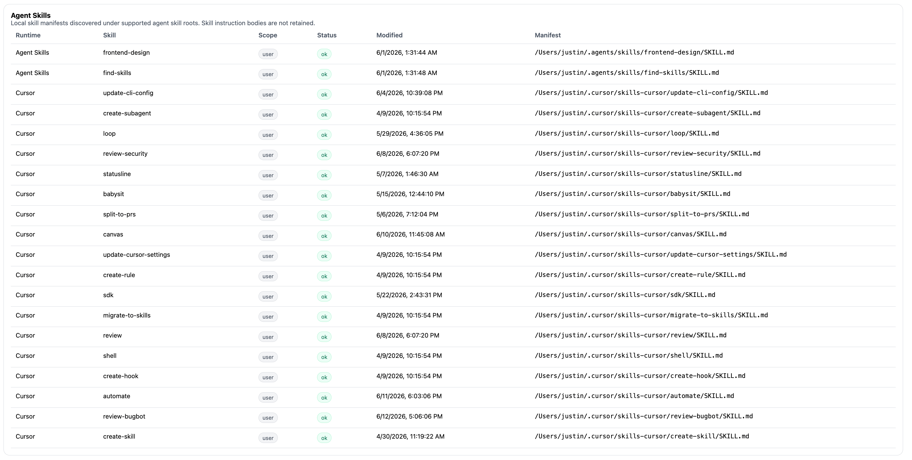The height and width of the screenshot is (460, 912).
Task: Click the modified date 6/11/2026, 6:03:06 PM
Action: point(409,396)
